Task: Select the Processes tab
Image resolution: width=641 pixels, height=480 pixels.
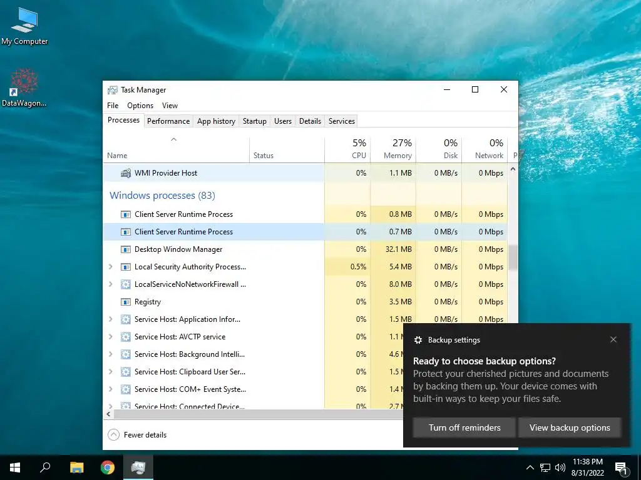Action: point(123,121)
